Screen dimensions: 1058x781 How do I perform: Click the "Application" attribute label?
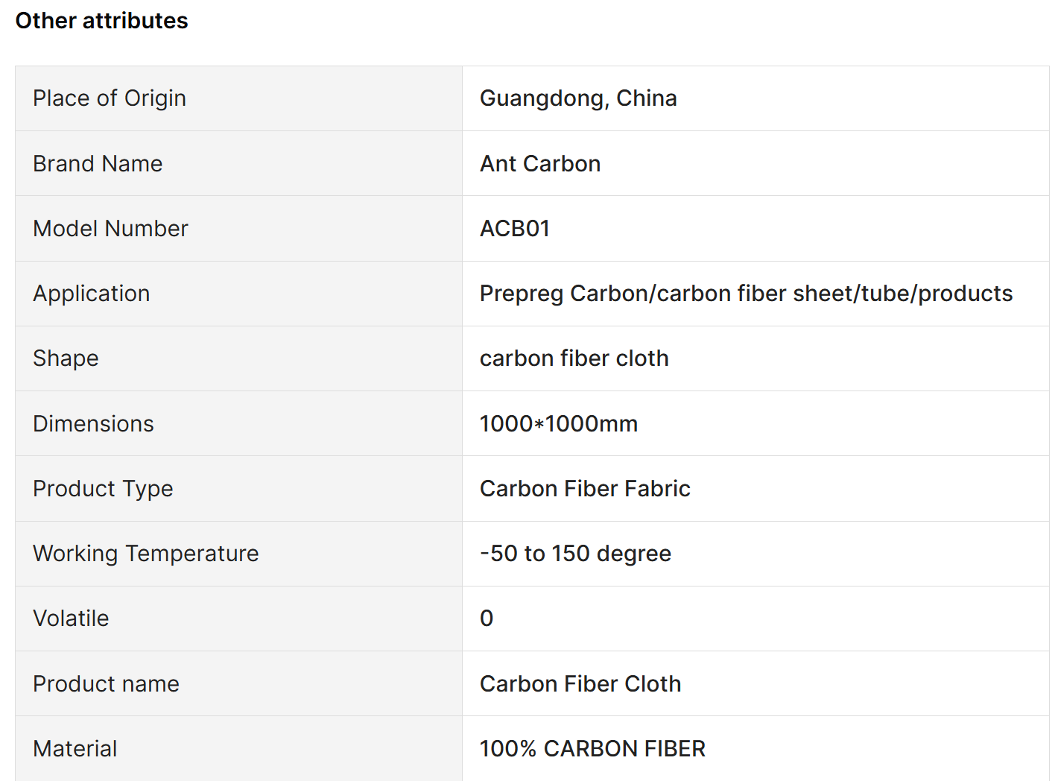92,294
